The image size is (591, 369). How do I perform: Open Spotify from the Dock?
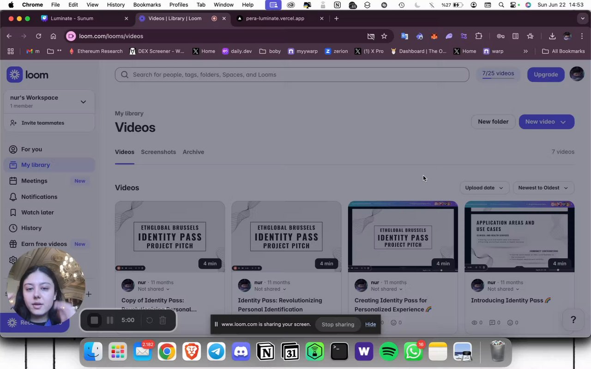[x=389, y=352]
